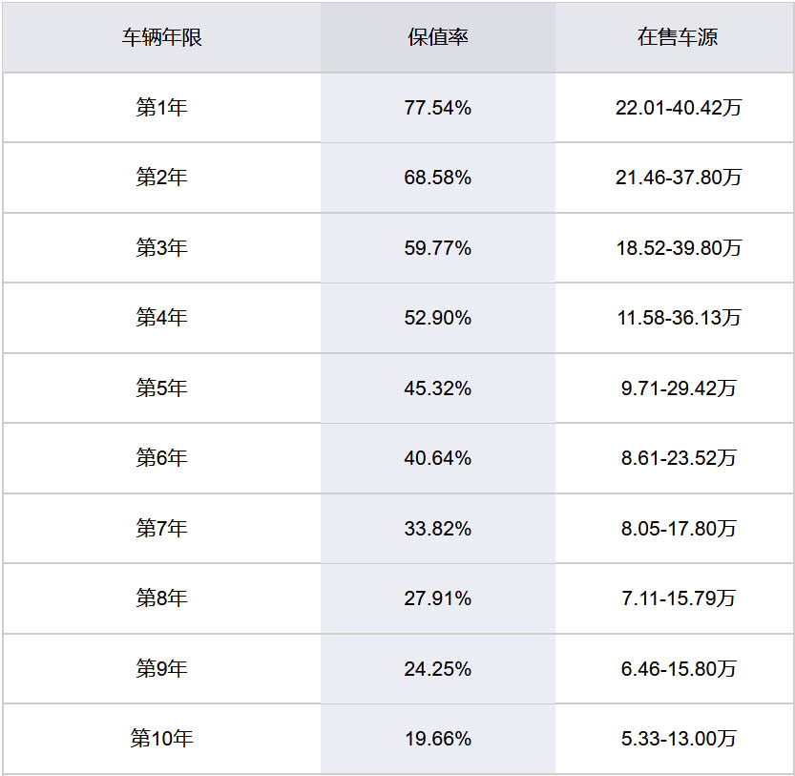The height and width of the screenshot is (776, 795).
Task: Select the 第3年 row label
Action: [161, 248]
